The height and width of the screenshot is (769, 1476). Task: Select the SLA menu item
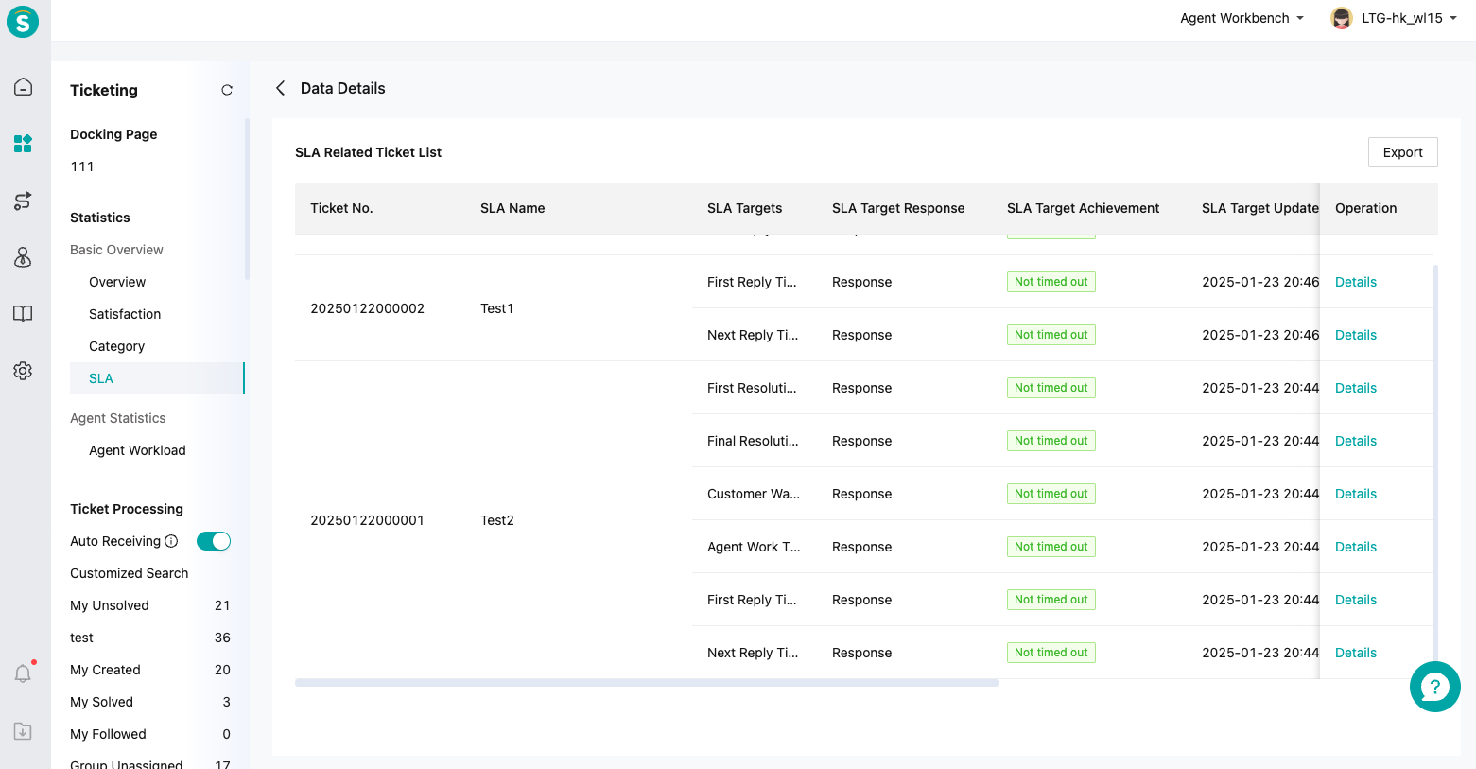click(157, 378)
